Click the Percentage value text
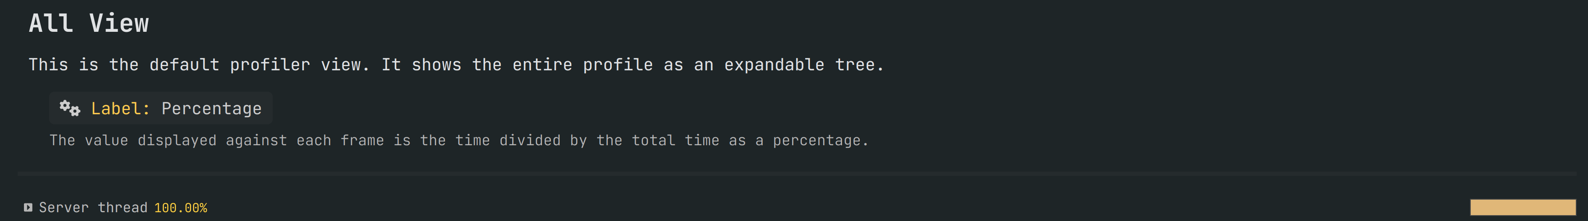Screen dimensions: 1588x221 (211, 109)
